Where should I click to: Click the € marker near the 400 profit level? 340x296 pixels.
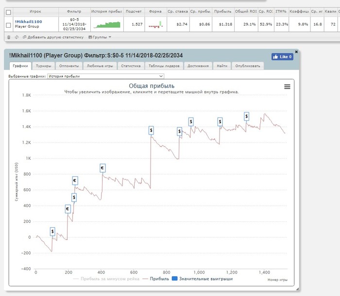tap(68, 209)
